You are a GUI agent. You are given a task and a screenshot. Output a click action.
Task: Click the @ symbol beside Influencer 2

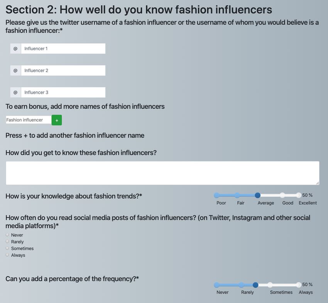pos(15,71)
